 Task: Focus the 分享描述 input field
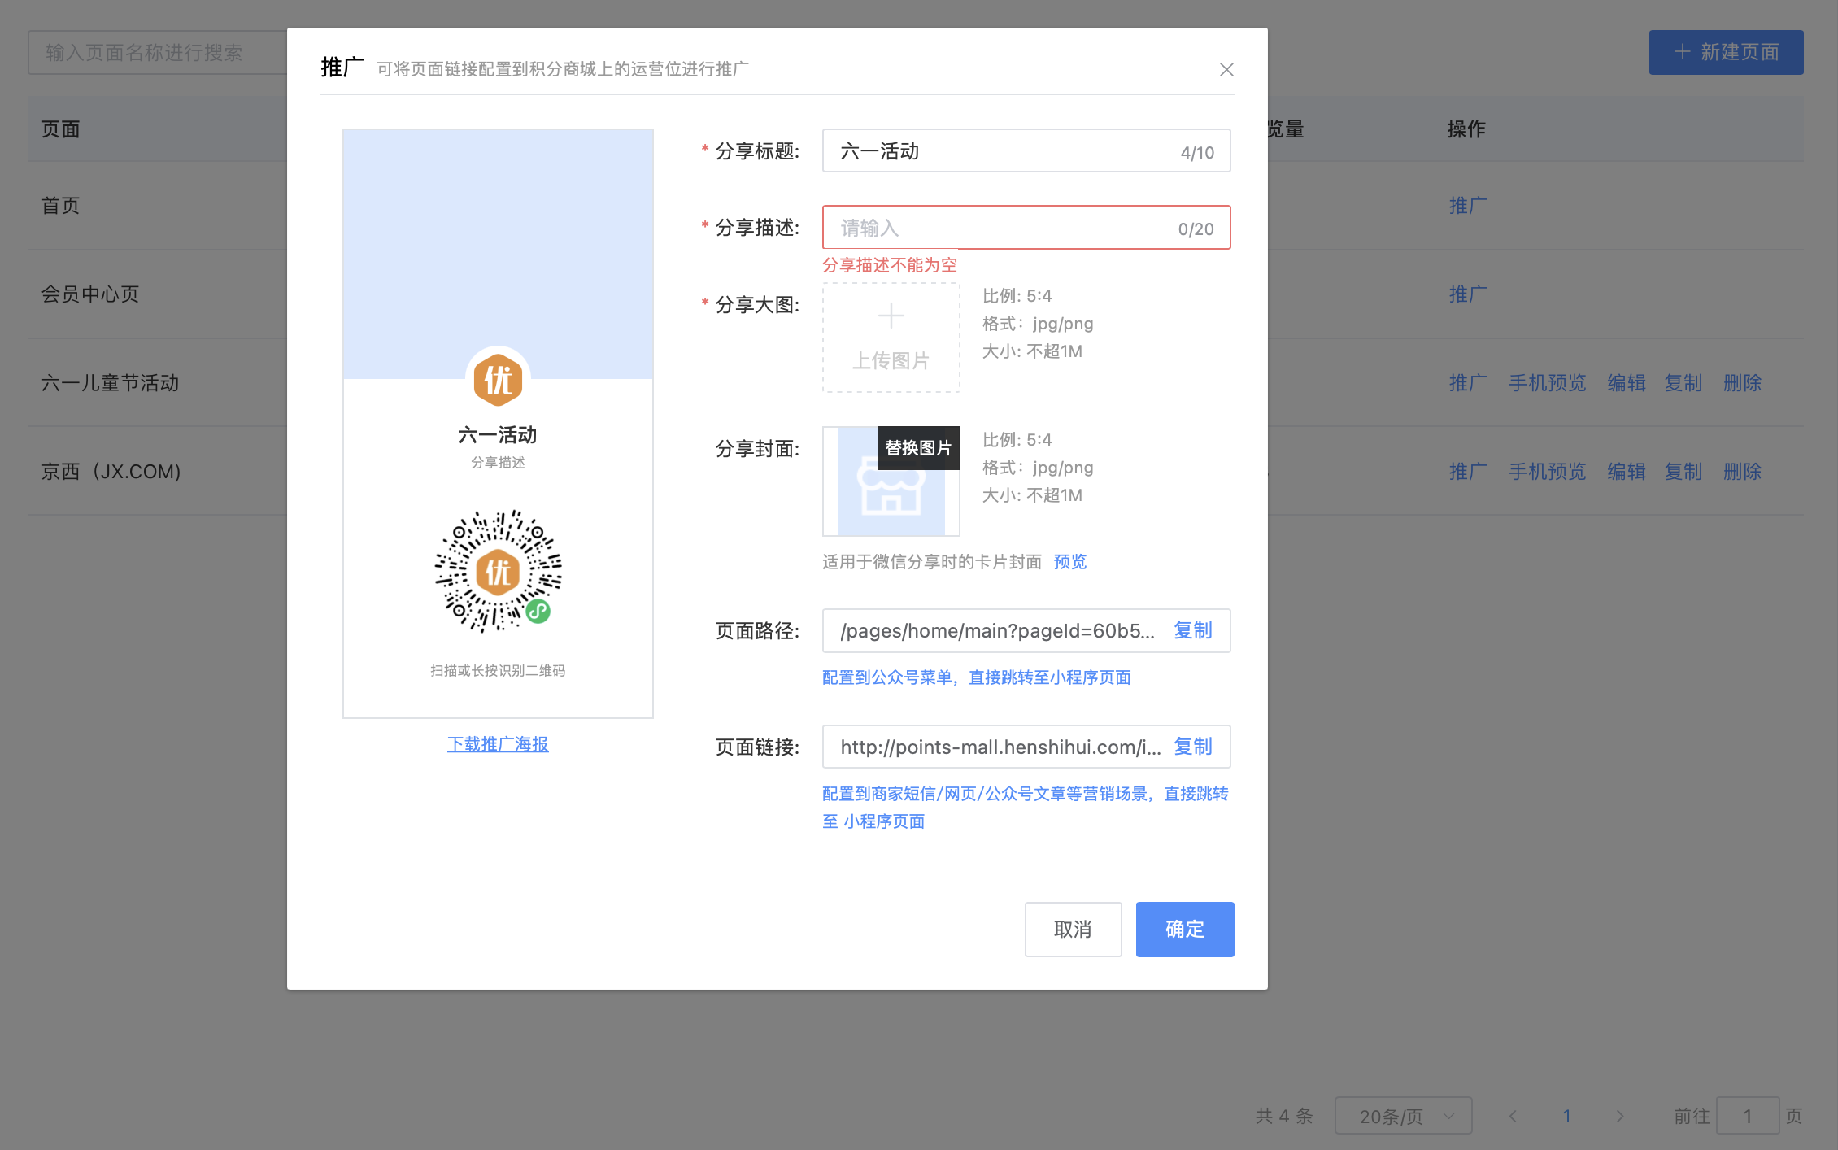(x=1000, y=228)
